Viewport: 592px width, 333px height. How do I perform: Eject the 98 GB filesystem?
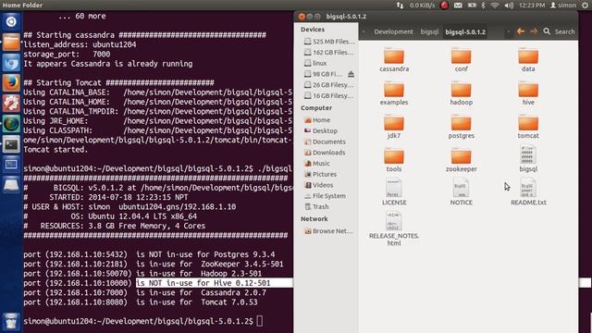pos(351,74)
